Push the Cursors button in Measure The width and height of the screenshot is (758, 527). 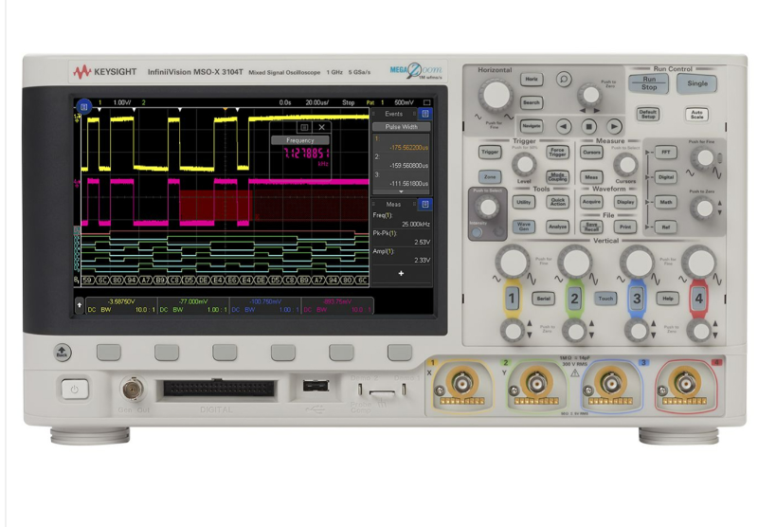coord(591,153)
